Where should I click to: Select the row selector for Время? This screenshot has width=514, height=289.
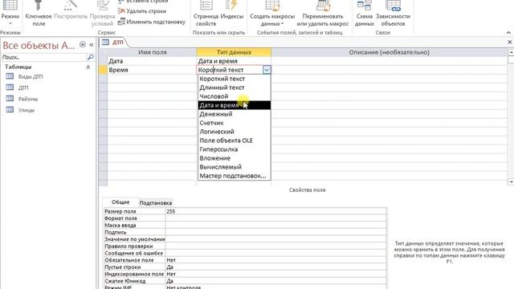coord(103,70)
